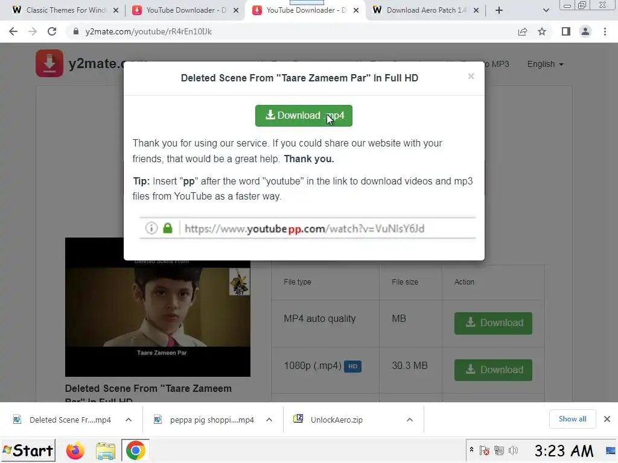
Task: Click Show all downloads
Action: tap(572, 419)
